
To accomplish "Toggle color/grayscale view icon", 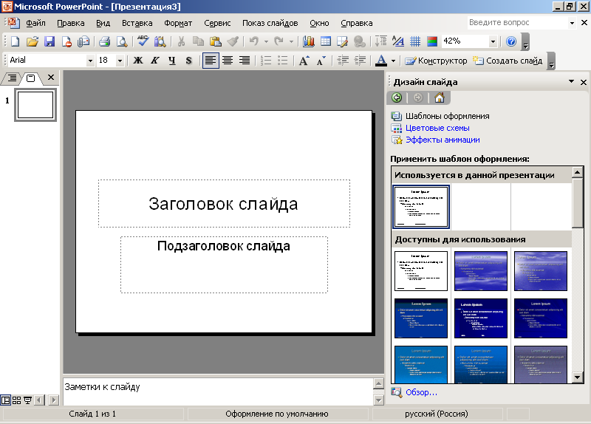I will click(432, 41).
